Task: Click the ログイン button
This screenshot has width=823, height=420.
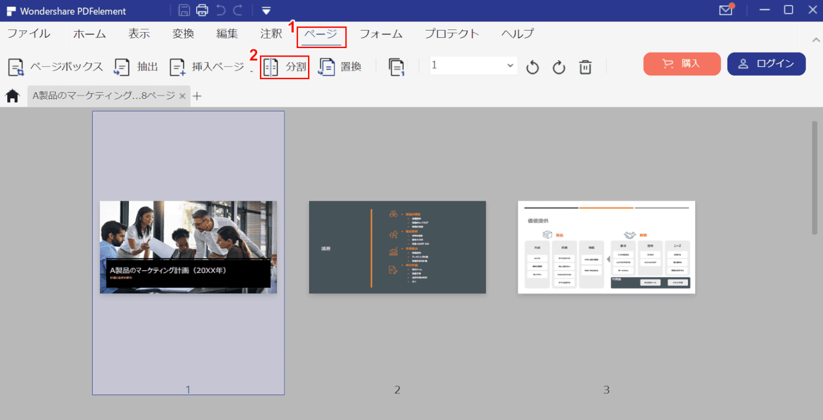Action: click(766, 64)
